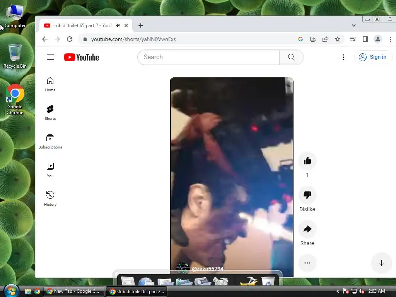Show hidden tray icons chevron
Image resolution: width=396 pixels, height=297 pixels.
point(338,291)
